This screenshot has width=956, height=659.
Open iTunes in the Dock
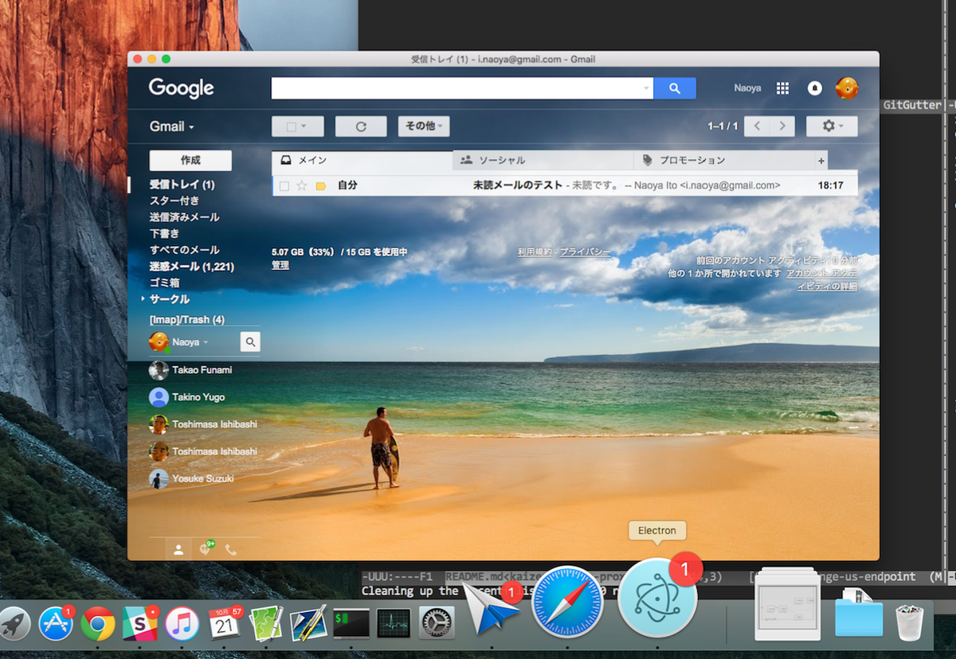click(x=182, y=624)
